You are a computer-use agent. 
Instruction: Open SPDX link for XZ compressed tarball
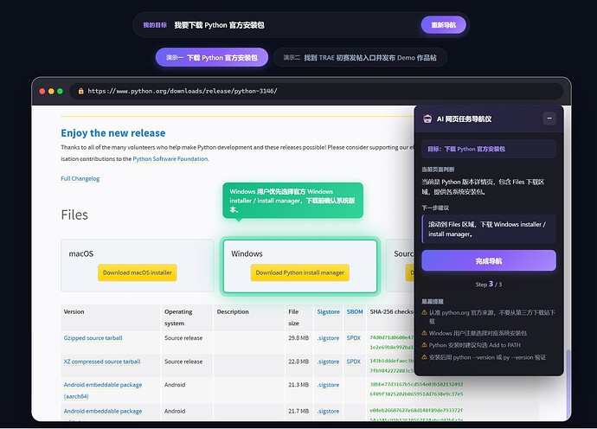353,362
